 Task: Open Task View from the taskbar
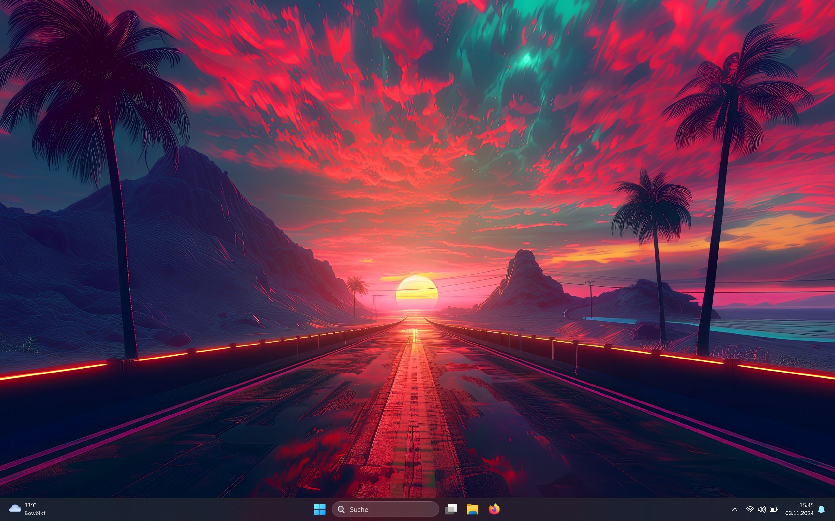(x=451, y=509)
